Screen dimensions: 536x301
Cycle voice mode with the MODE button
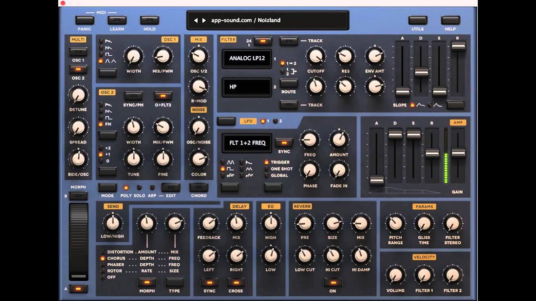point(107,187)
